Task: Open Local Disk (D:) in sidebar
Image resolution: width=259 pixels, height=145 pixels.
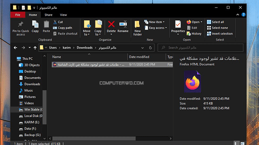Action: (x=31, y=116)
